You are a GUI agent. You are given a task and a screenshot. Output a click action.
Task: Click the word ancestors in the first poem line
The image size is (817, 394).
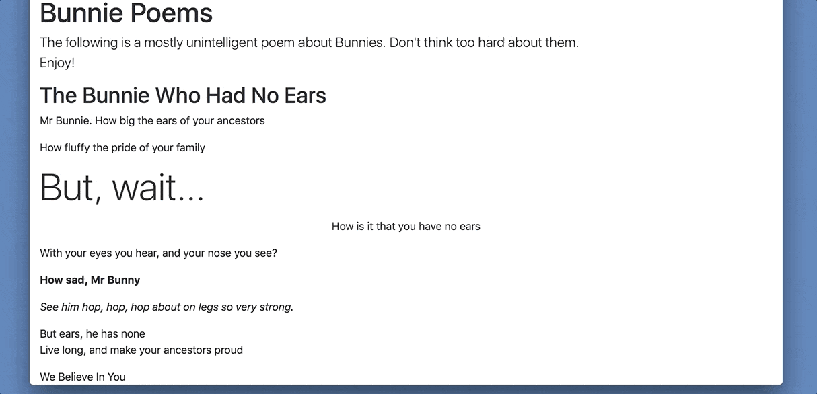click(x=240, y=121)
